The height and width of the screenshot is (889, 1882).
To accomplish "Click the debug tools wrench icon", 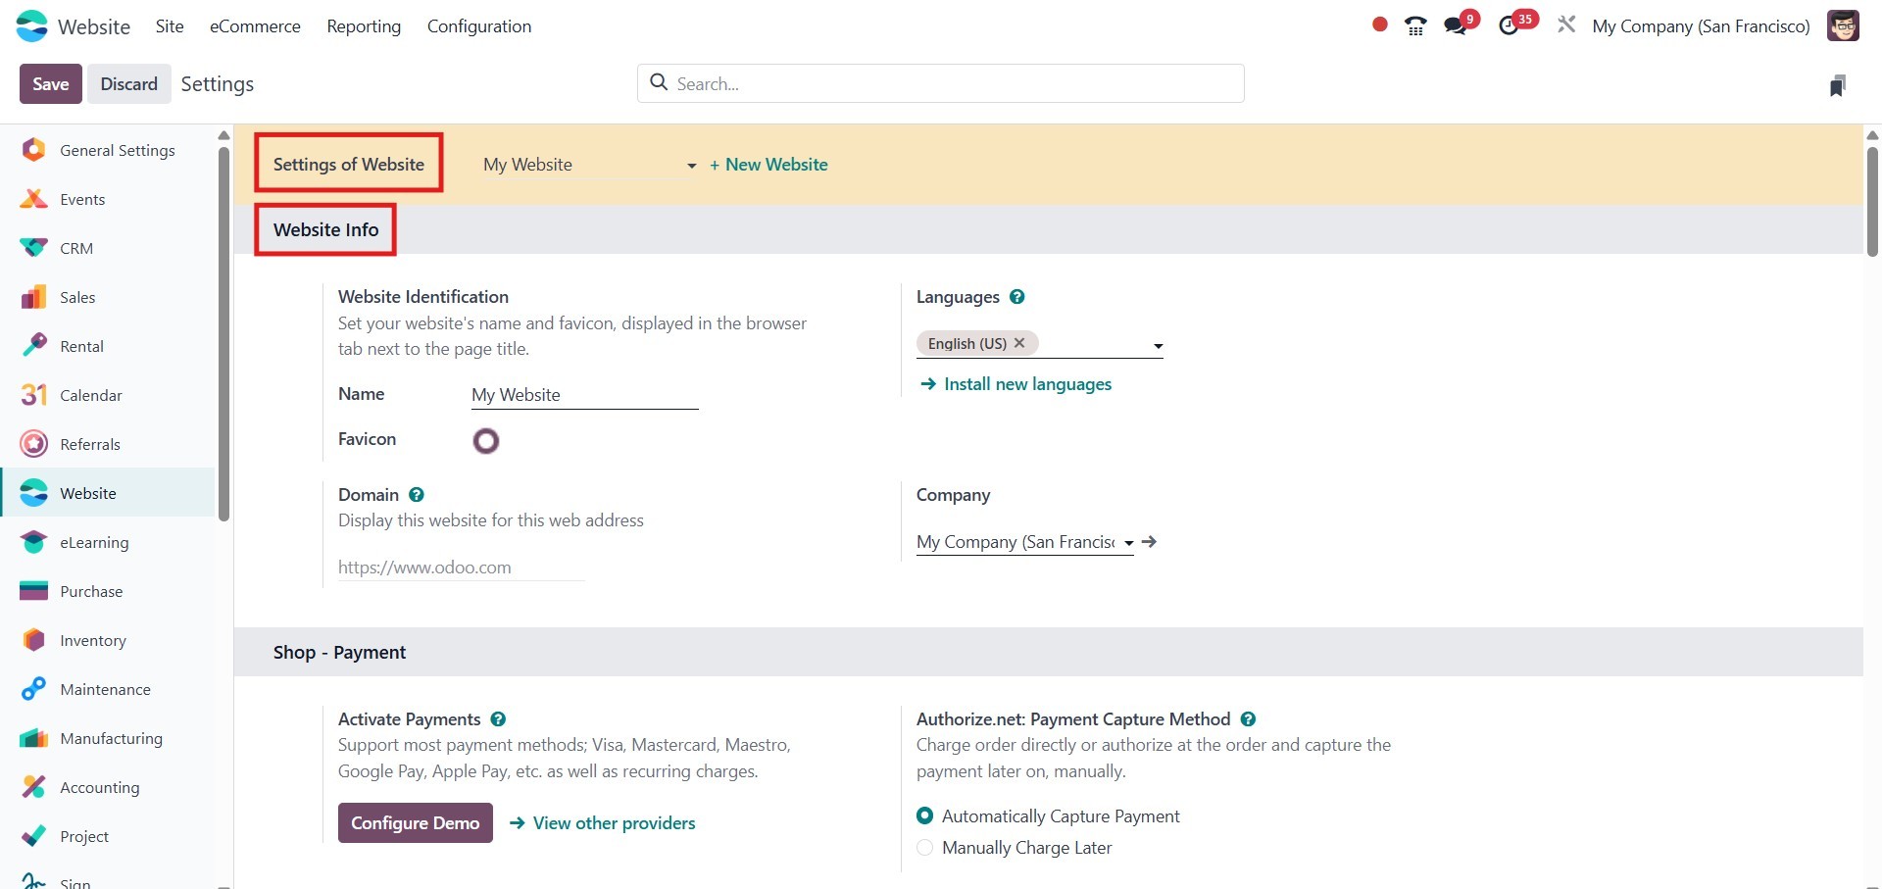I will pyautogui.click(x=1566, y=25).
